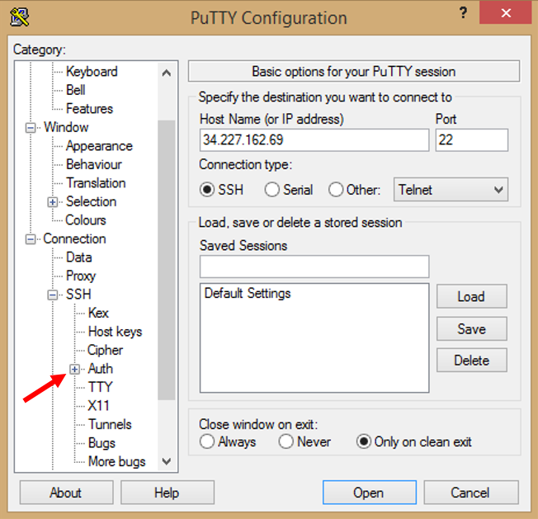Click the Open button
This screenshot has width=538, height=519.
coord(368,493)
